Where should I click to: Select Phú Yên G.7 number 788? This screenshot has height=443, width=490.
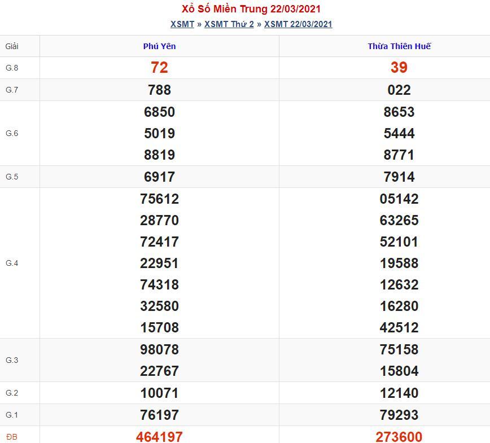pos(159,90)
